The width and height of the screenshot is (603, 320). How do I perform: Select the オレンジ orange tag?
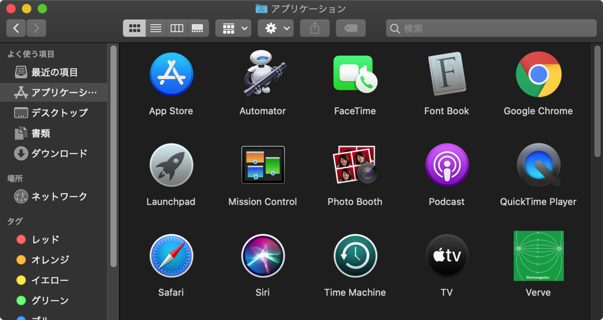tap(54, 260)
